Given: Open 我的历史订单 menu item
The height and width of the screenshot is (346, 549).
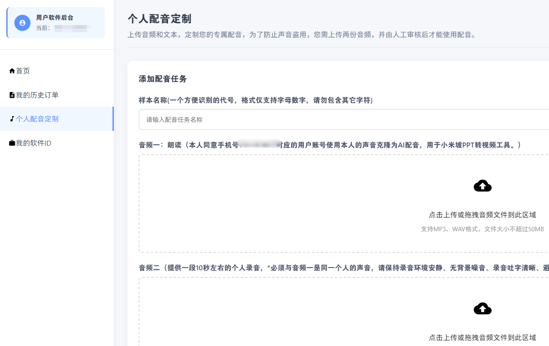Looking at the screenshot, I should pos(57,95).
